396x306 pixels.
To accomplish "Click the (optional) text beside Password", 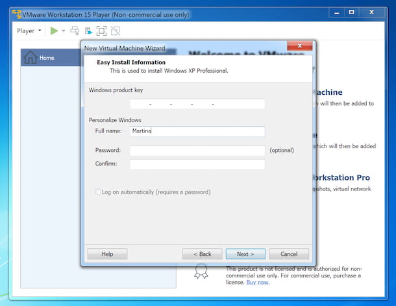I will (x=282, y=150).
